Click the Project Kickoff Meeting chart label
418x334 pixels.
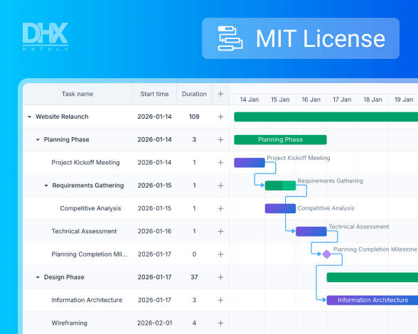pyautogui.click(x=299, y=158)
